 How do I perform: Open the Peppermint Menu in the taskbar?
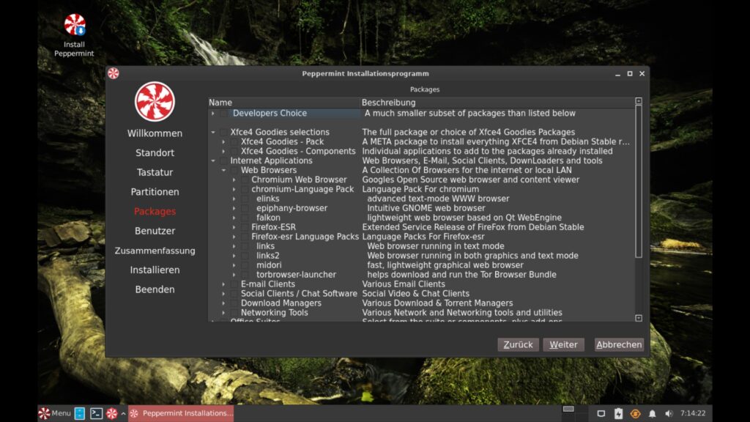click(54, 413)
